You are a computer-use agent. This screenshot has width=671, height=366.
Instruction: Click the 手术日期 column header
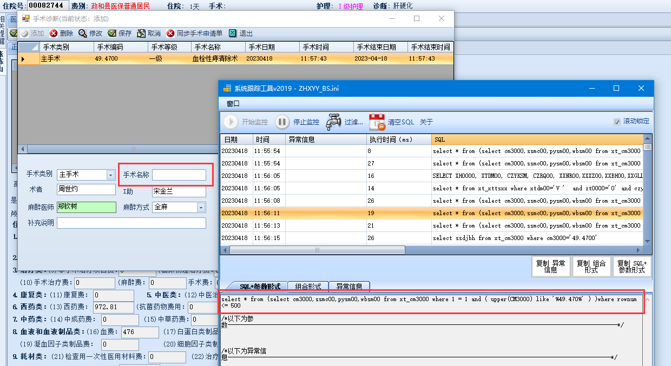point(272,47)
